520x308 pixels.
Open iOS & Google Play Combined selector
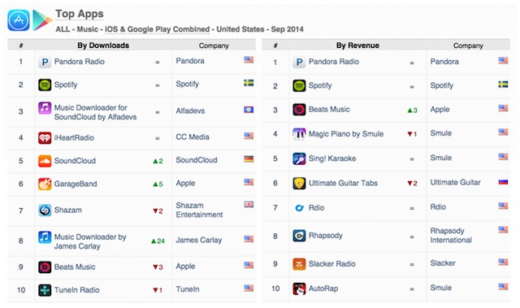point(157,29)
